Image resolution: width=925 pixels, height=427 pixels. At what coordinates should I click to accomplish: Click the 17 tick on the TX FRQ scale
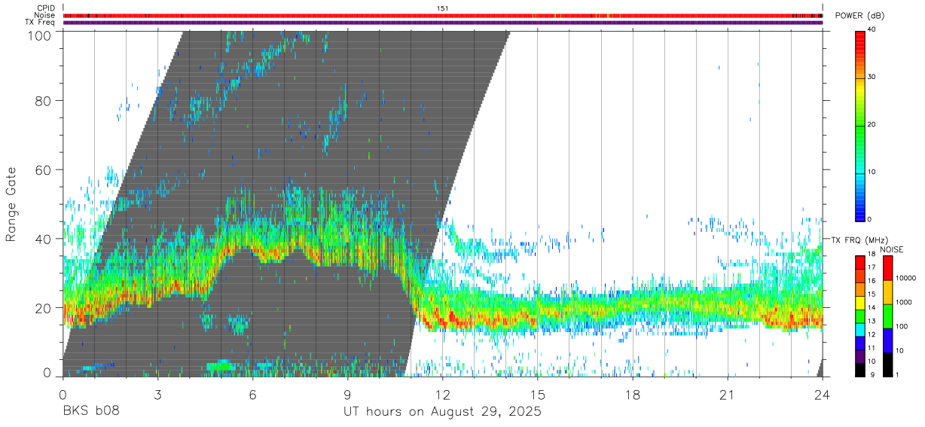tap(872, 267)
